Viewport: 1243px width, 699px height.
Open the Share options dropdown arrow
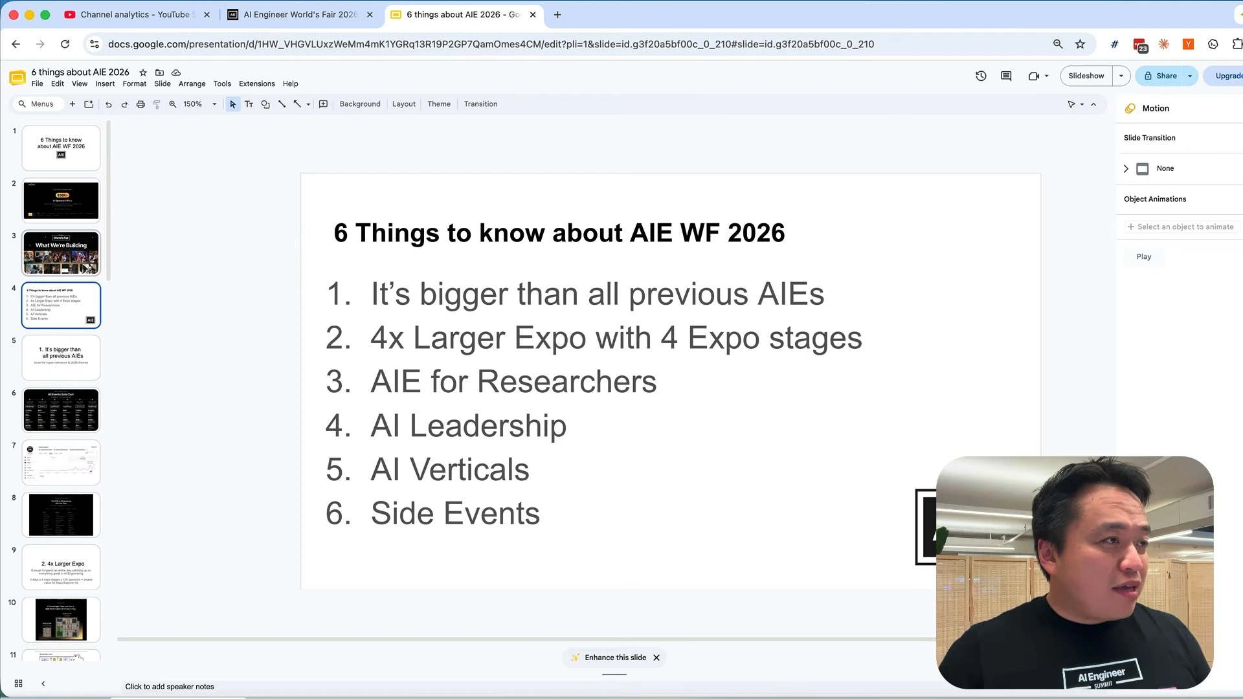[x=1190, y=76]
